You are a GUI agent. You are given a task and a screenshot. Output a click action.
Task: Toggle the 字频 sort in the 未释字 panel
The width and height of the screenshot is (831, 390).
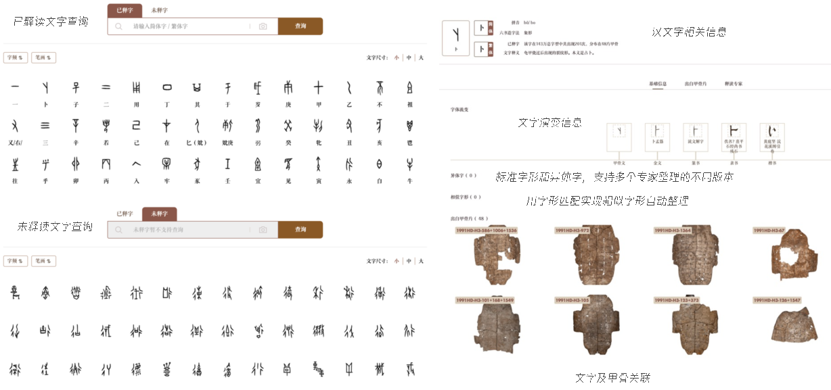16,261
